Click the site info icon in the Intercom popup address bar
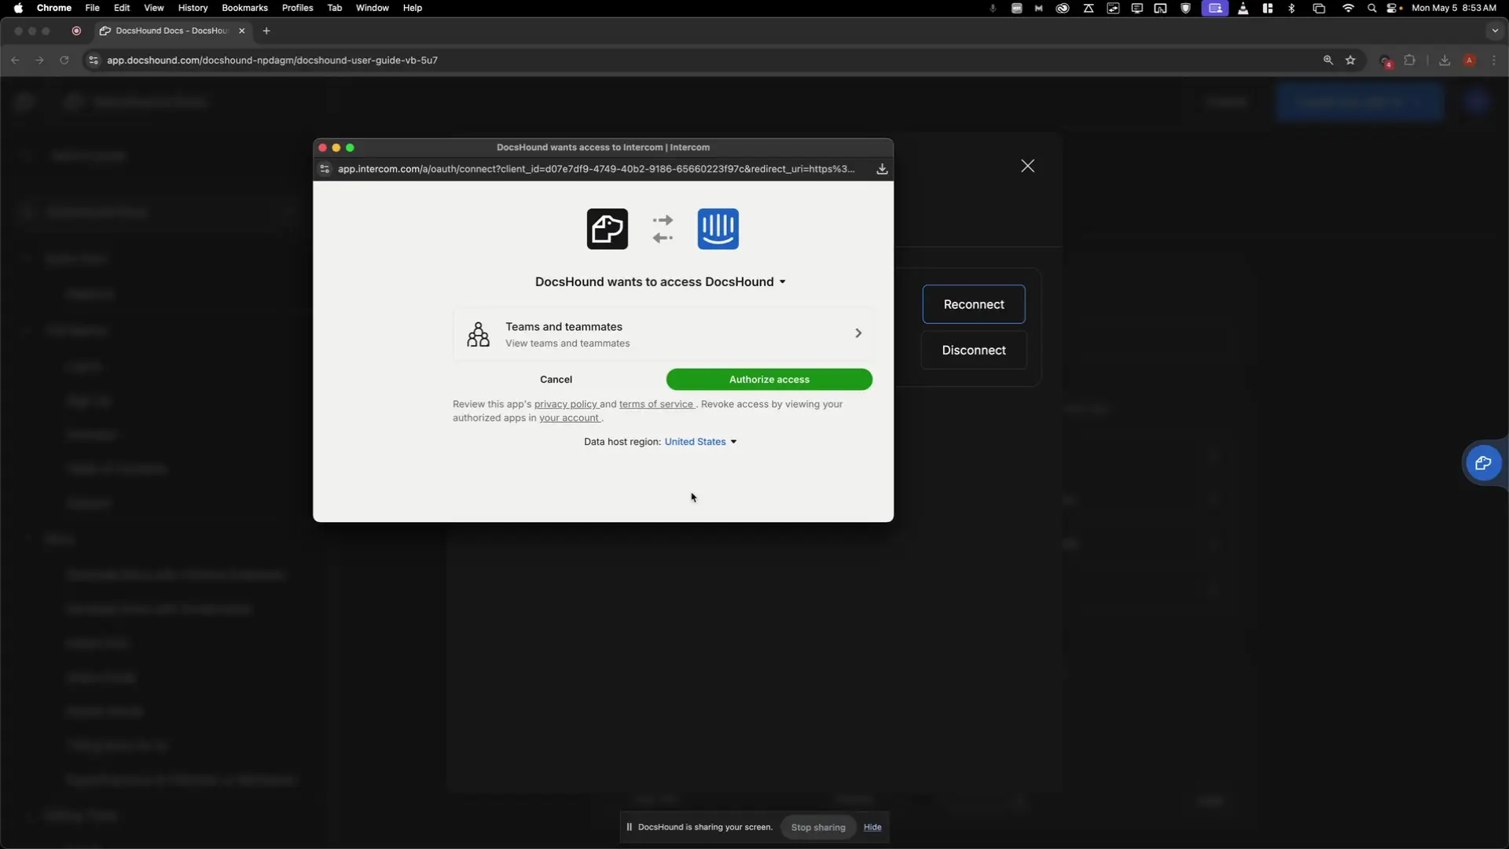Screen dimensions: 1509x849 (x=325, y=169)
